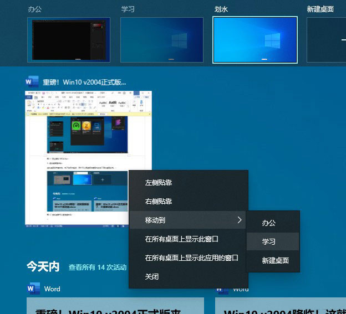
Task: Choose 左侧贴靠 from the context menu
Action: [159, 182]
